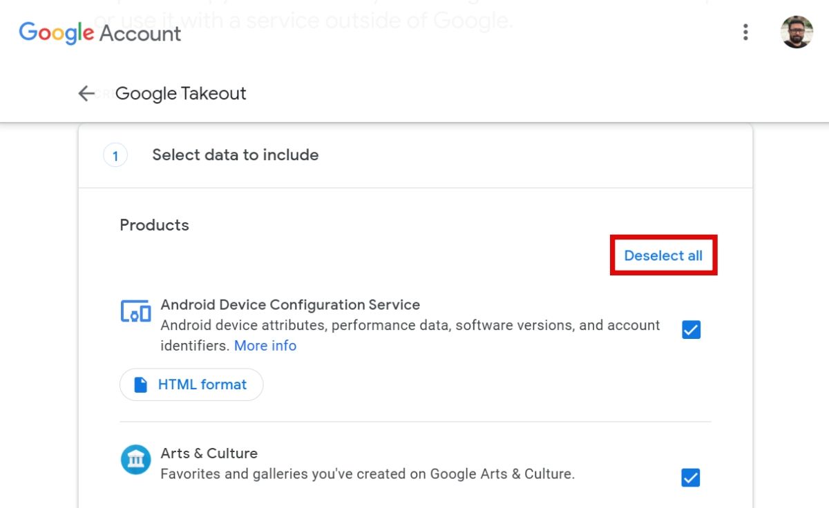Click the Arts & Culture museum icon
Screen dimensions: 829x508
(x=135, y=459)
